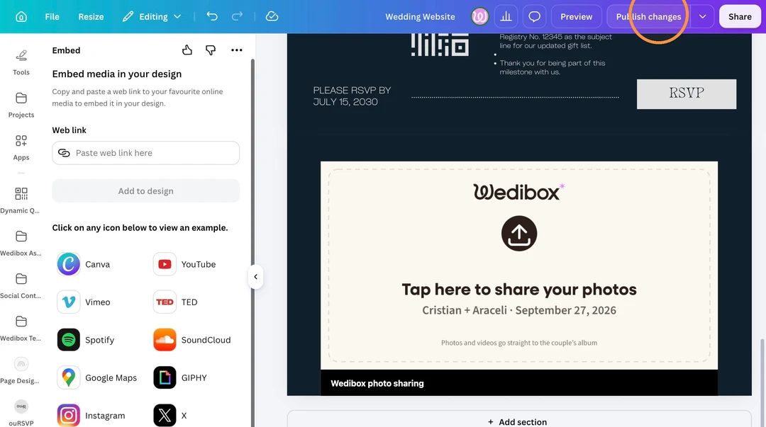Click the Wedibox upload arrow icon
The height and width of the screenshot is (427, 766).
pos(518,233)
